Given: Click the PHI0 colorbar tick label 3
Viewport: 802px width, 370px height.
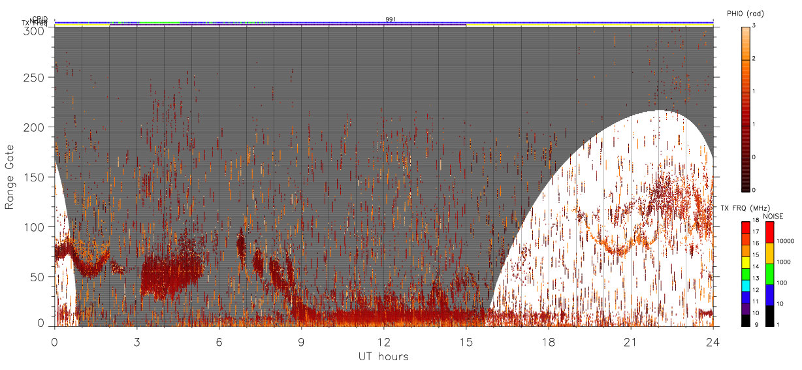Looking at the screenshot, I should (753, 26).
